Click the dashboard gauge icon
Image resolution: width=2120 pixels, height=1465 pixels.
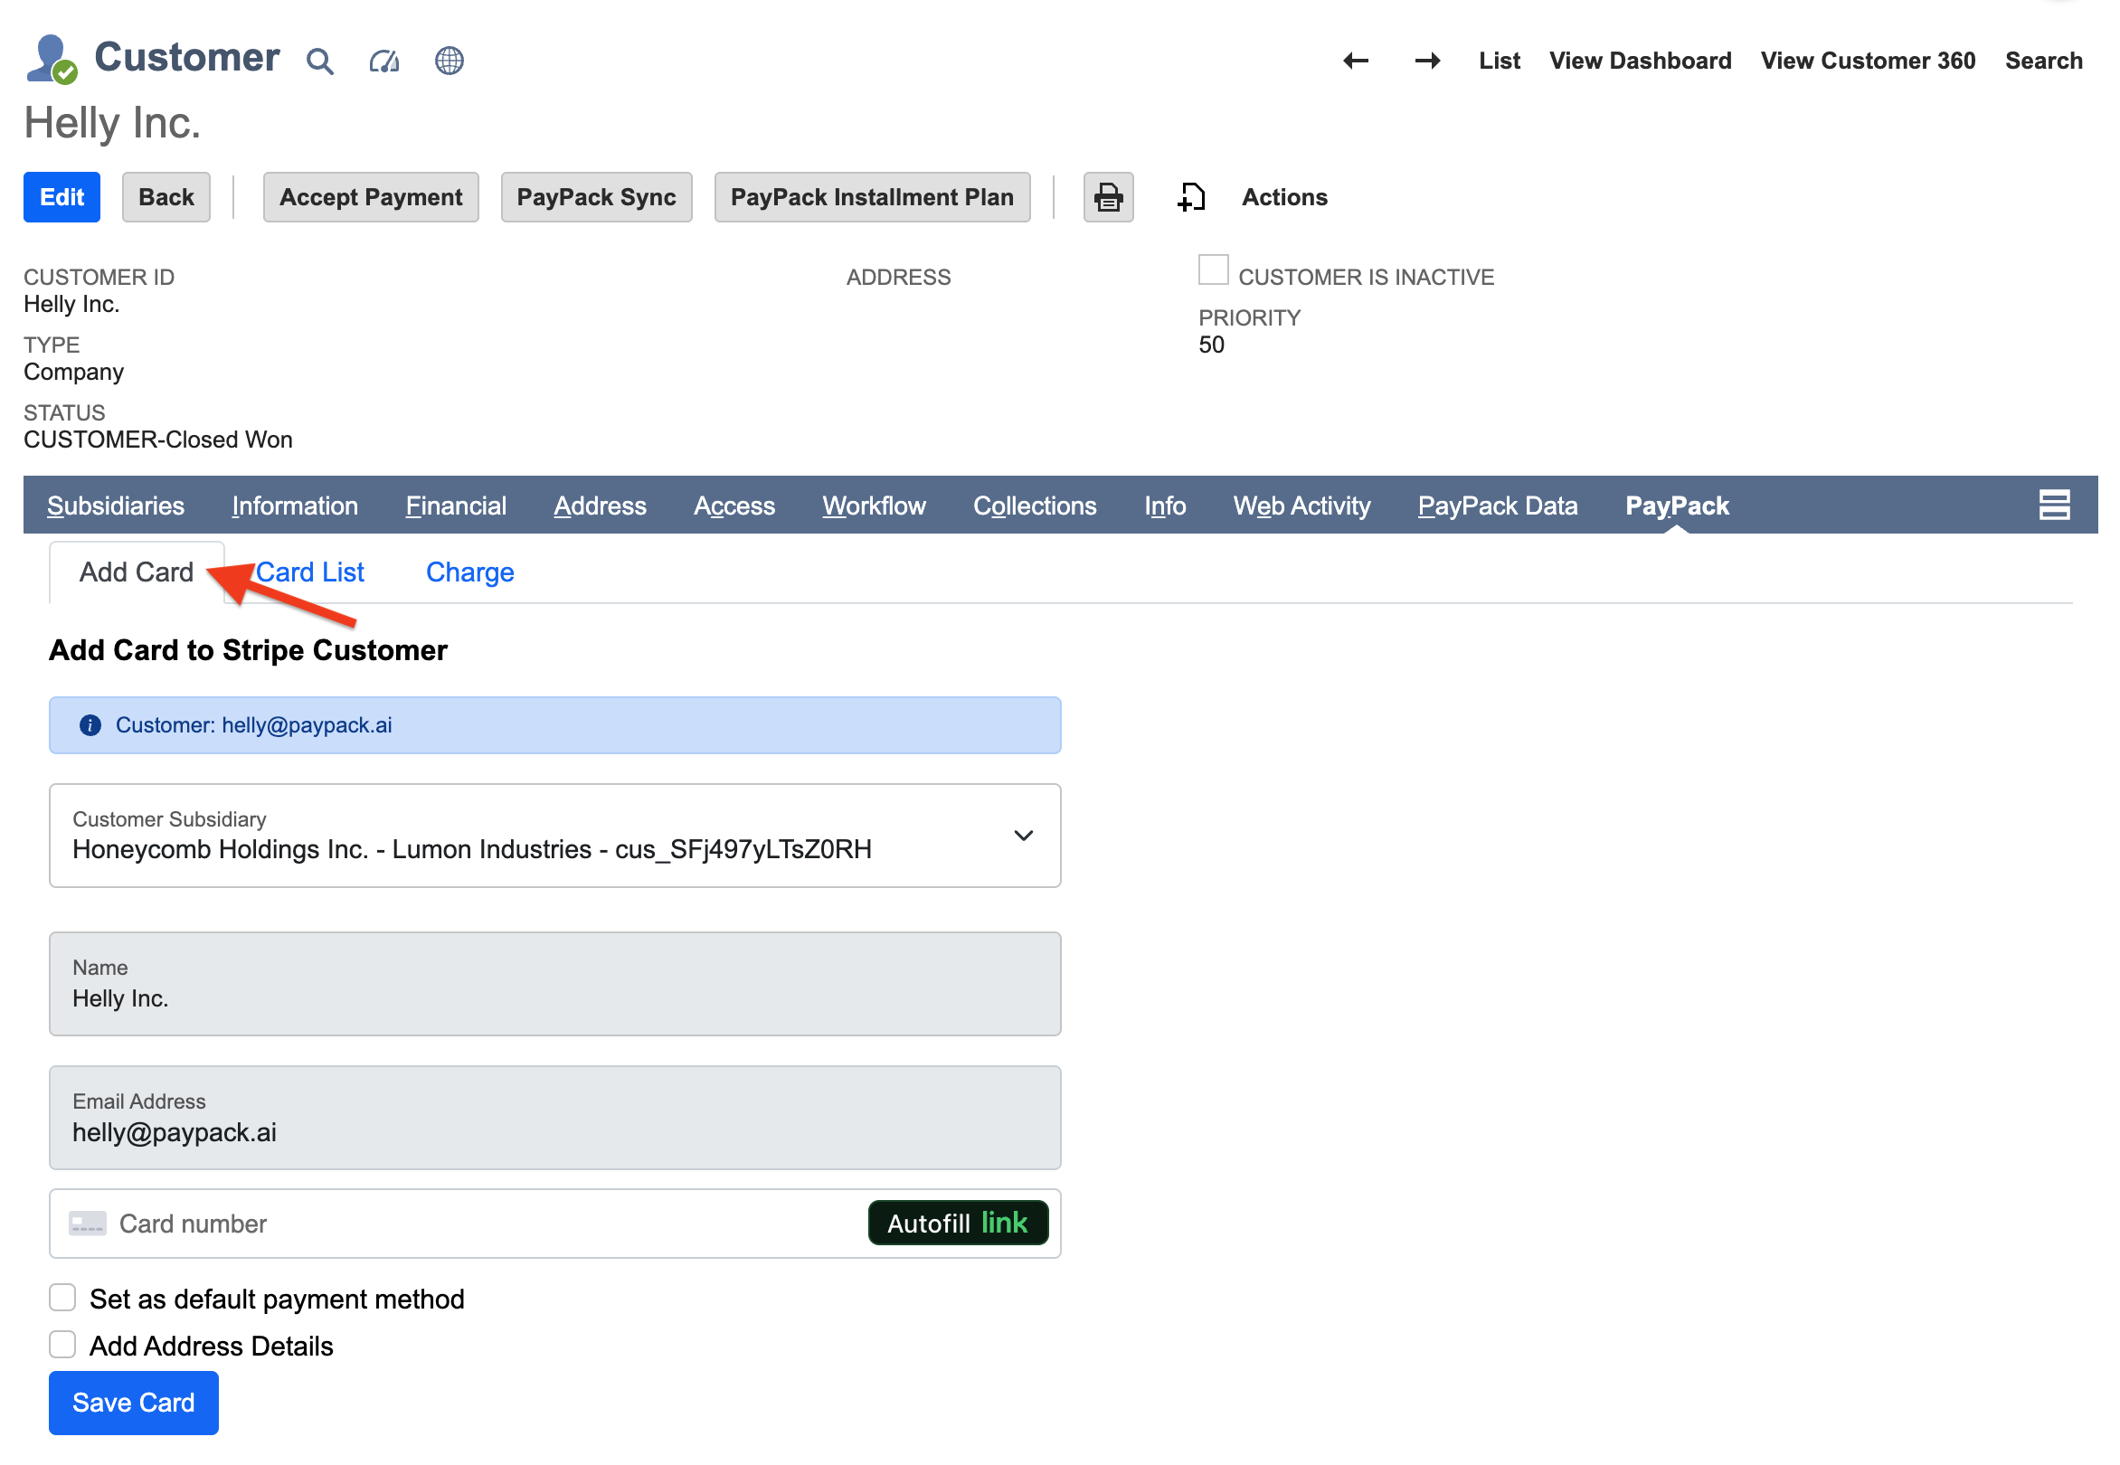tap(384, 61)
